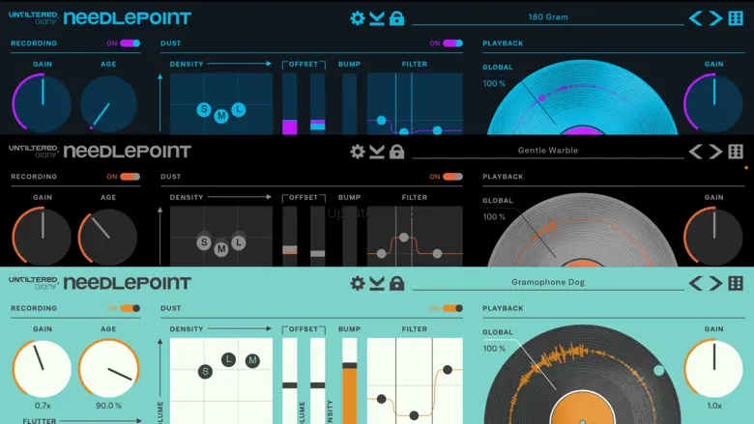The width and height of the screenshot is (754, 424).
Task: Click second Offset slider in blue panel
Action: (317, 103)
